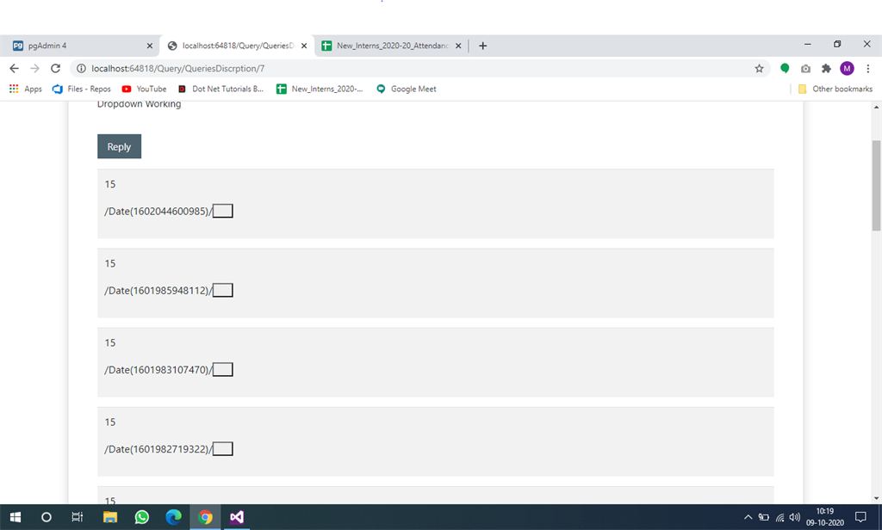Launch WhatsApp from the taskbar
The image size is (882, 530).
point(141,517)
